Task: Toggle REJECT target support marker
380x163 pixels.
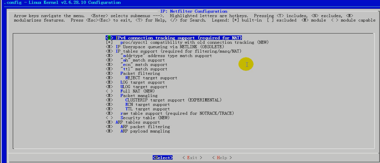Action: click(x=109, y=78)
